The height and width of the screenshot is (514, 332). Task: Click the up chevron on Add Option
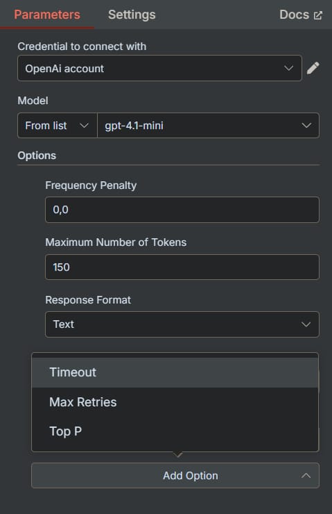[x=306, y=476]
